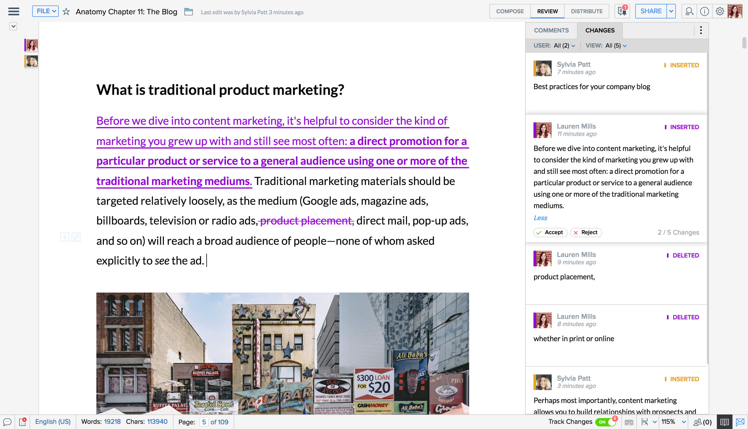Open the chat bubble icon in status bar
The height and width of the screenshot is (429, 748).
pyautogui.click(x=7, y=422)
